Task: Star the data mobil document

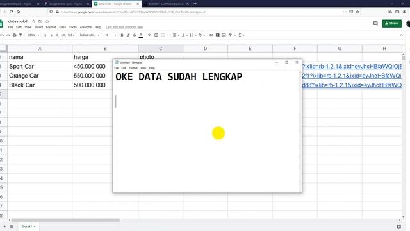Action: (x=33, y=21)
